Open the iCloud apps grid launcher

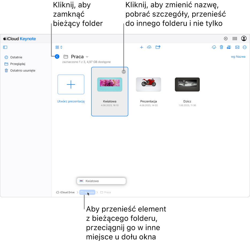(x=235, y=38)
